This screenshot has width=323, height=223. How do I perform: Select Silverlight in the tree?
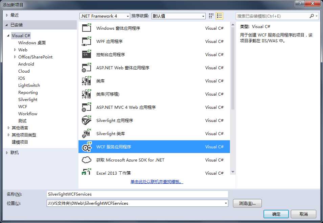pos(28,100)
